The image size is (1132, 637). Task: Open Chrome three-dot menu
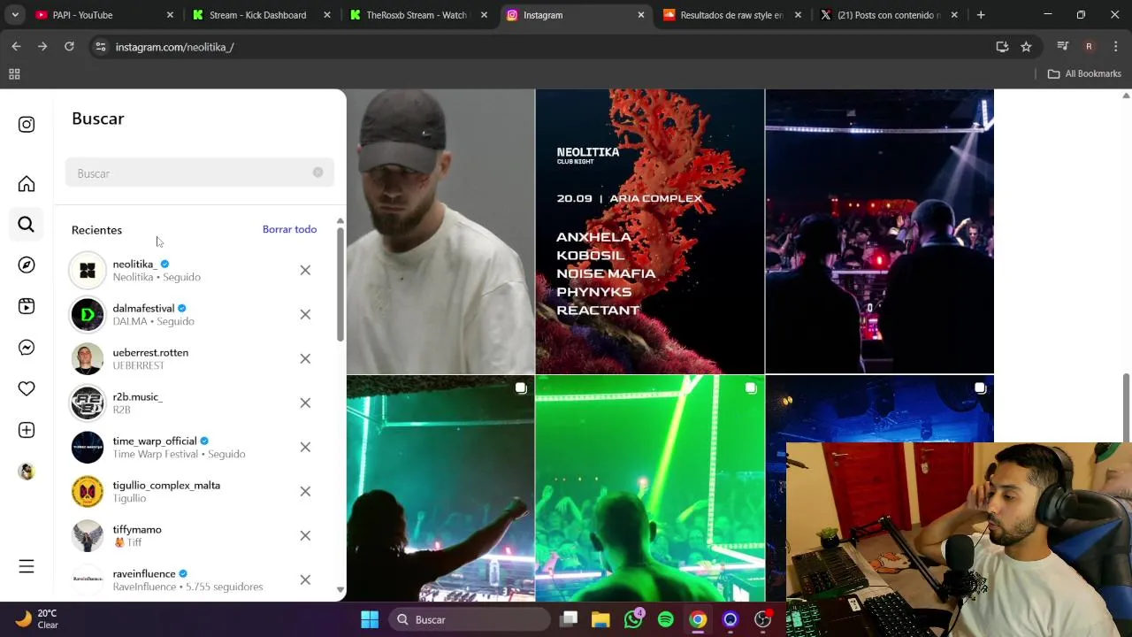1115,47
